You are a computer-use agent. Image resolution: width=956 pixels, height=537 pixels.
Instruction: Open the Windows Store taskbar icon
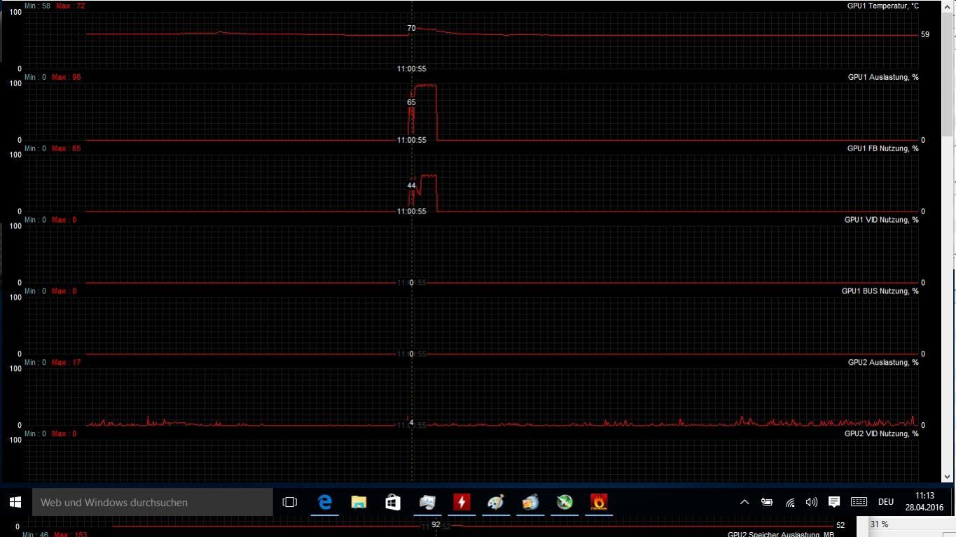click(393, 502)
